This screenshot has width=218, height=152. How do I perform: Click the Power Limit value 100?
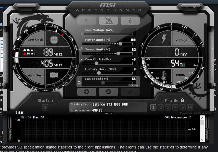coord(133,40)
